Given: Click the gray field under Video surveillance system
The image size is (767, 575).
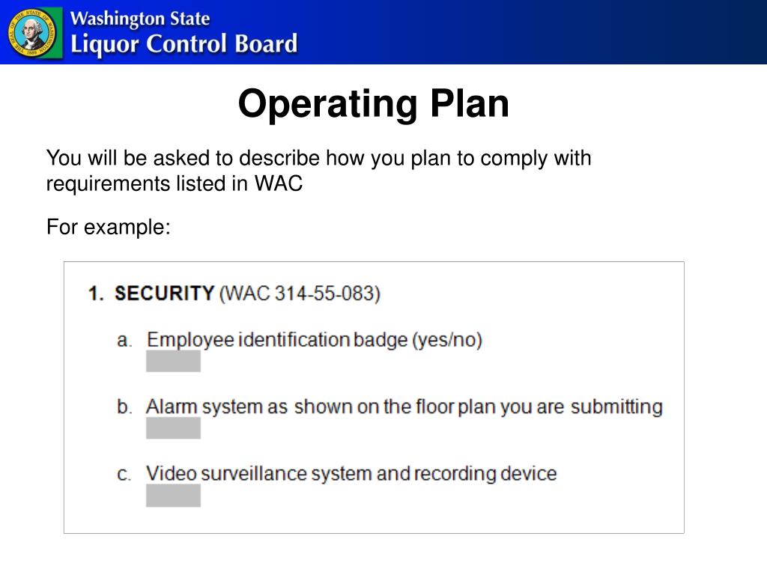Looking at the screenshot, I should coord(173,496).
